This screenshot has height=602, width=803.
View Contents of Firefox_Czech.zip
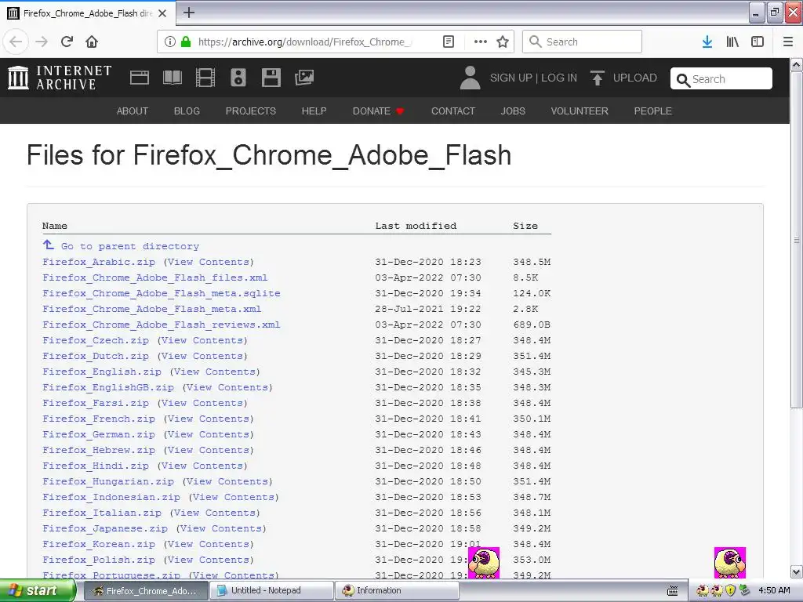pos(202,340)
